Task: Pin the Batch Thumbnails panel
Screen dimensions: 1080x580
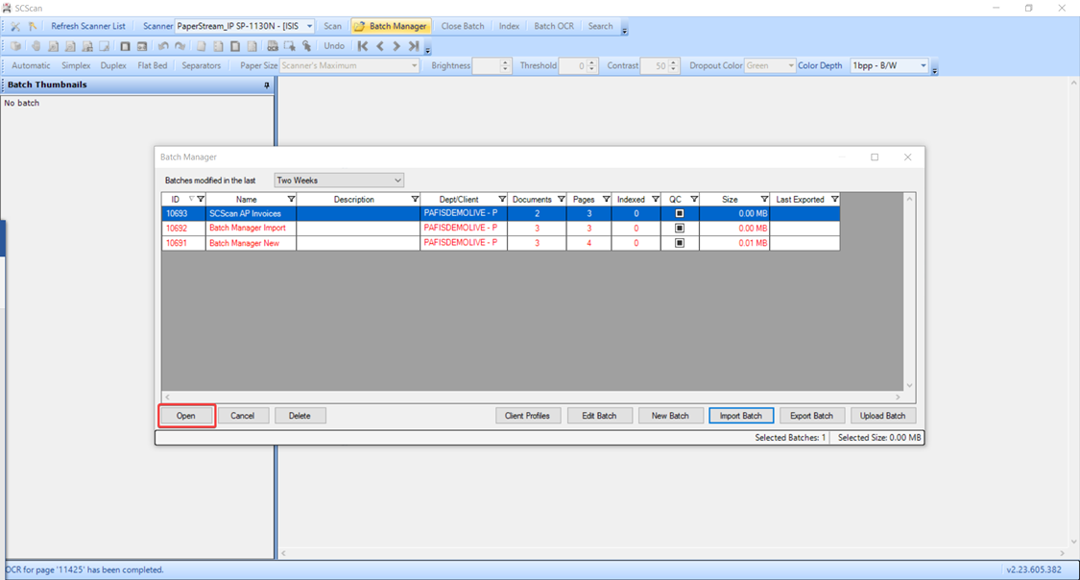Action: click(267, 85)
